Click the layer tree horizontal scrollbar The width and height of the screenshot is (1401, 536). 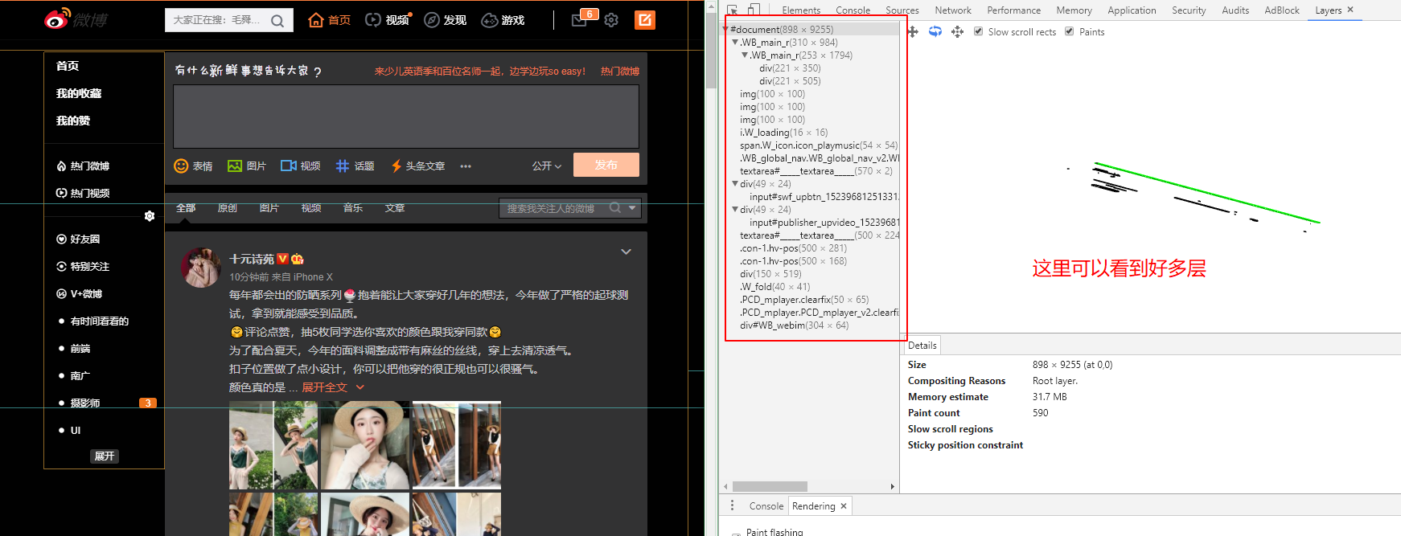click(x=770, y=486)
